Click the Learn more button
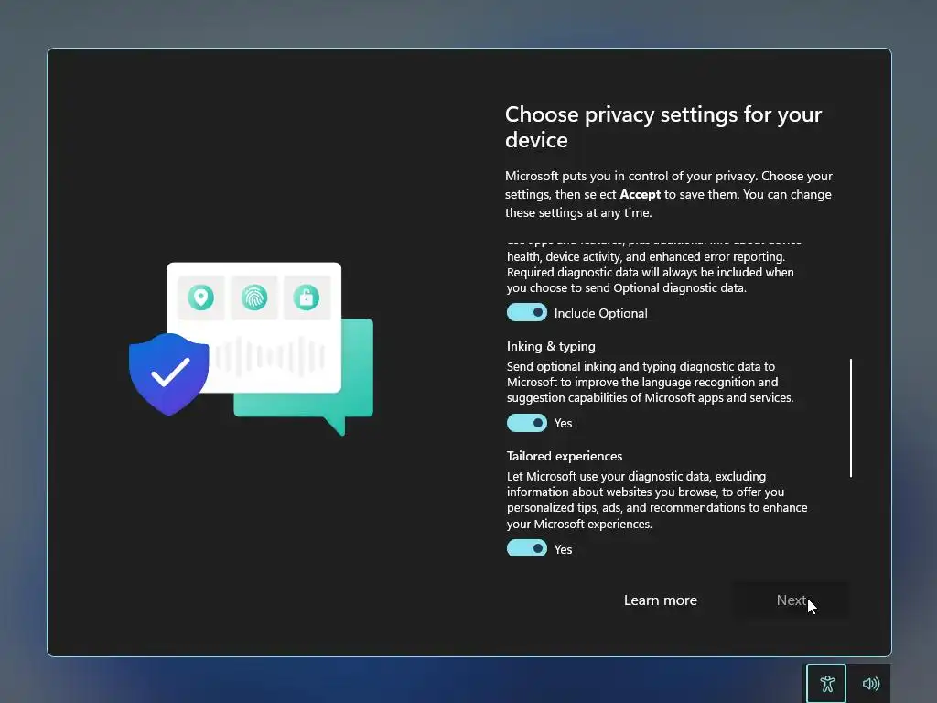Screen dimensions: 937x703 tap(661, 600)
